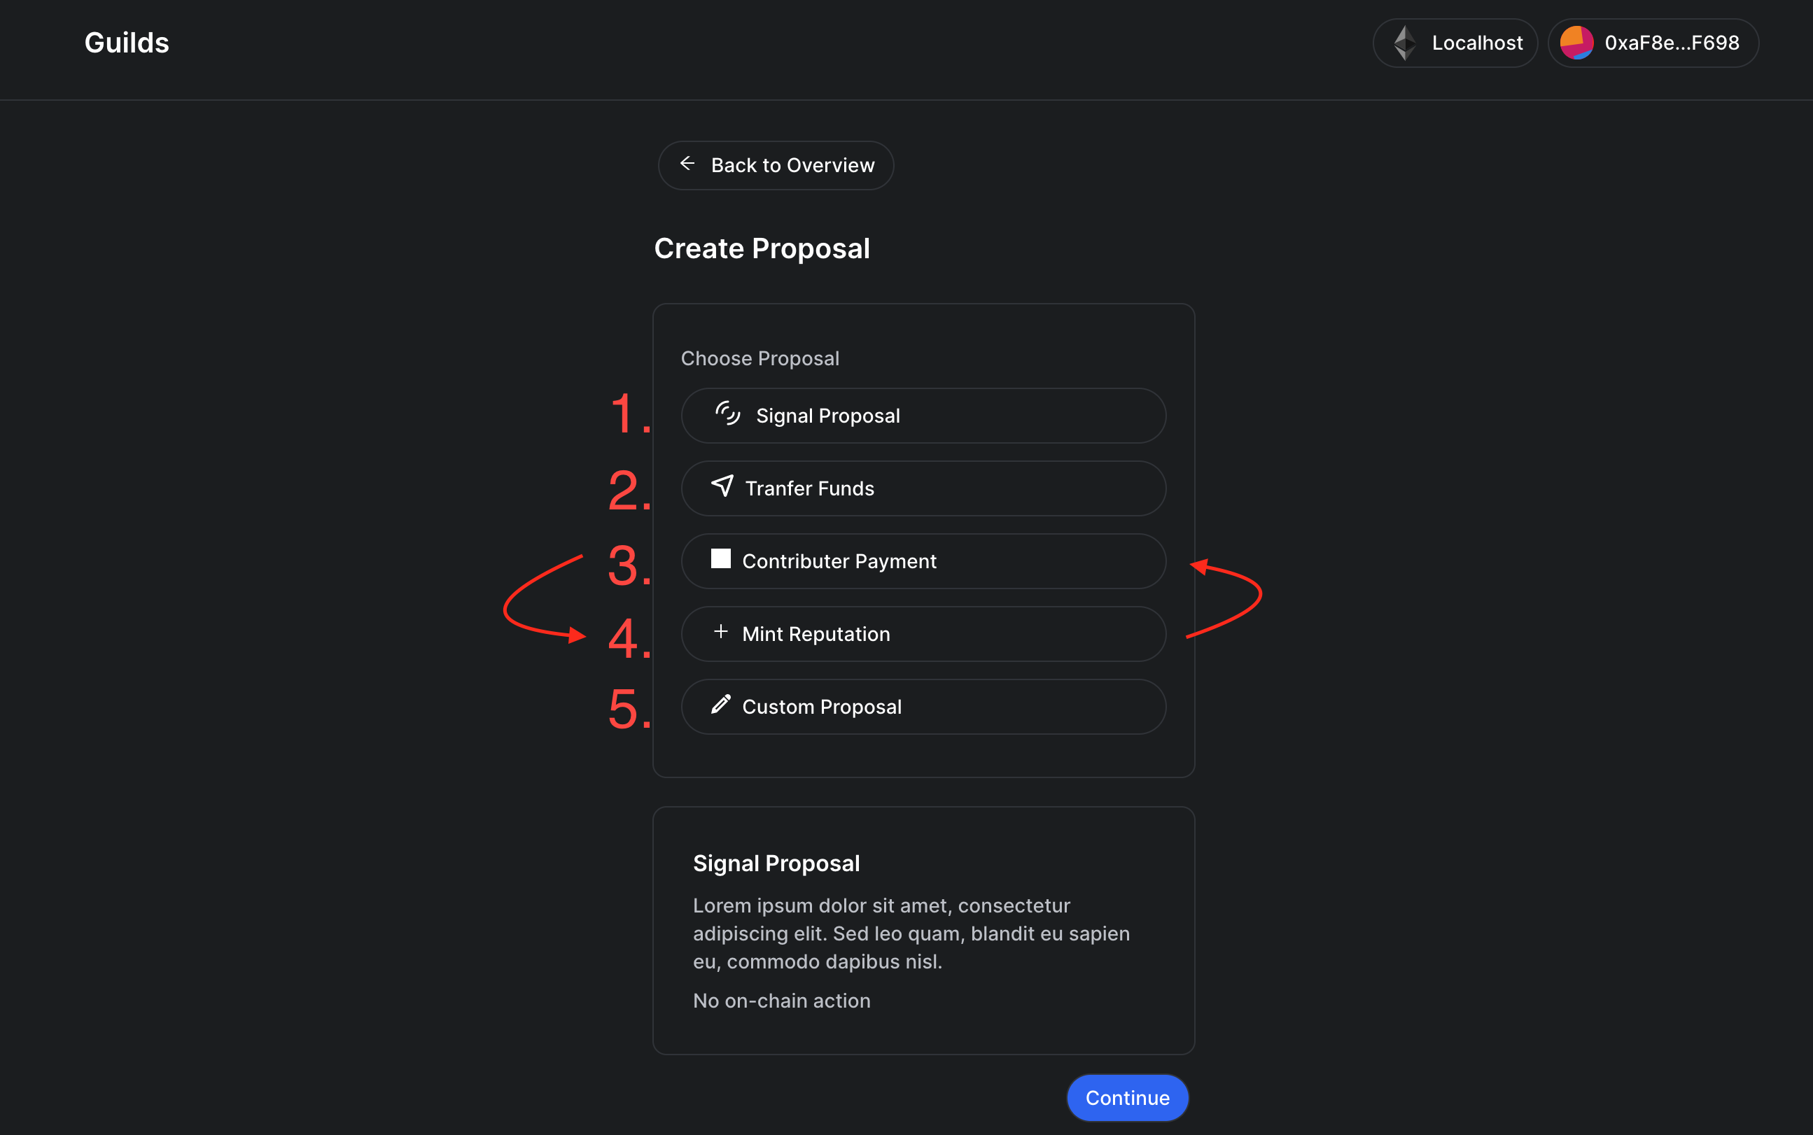Click the white square icon for Contributer Payment
Viewport: 1813px width, 1135px height.
coord(720,558)
